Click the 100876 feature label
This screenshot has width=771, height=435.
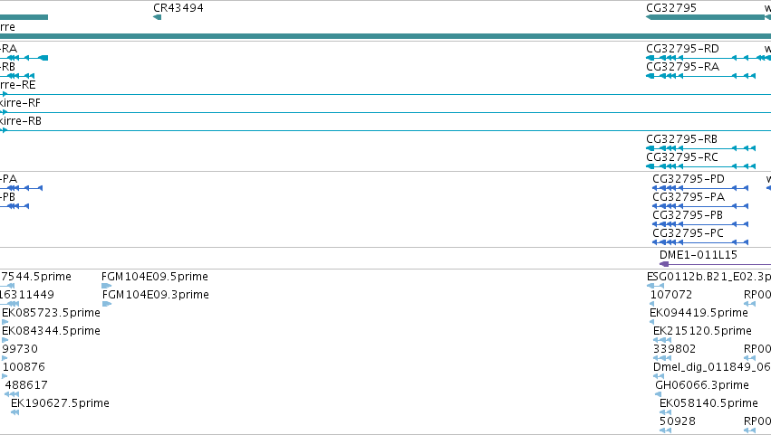[x=24, y=367]
